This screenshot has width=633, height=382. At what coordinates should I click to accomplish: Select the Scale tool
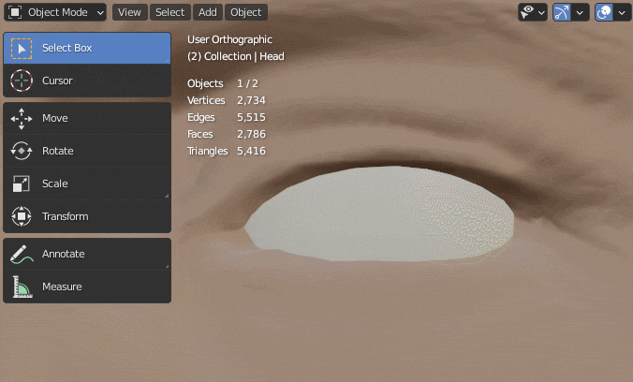[x=87, y=184]
